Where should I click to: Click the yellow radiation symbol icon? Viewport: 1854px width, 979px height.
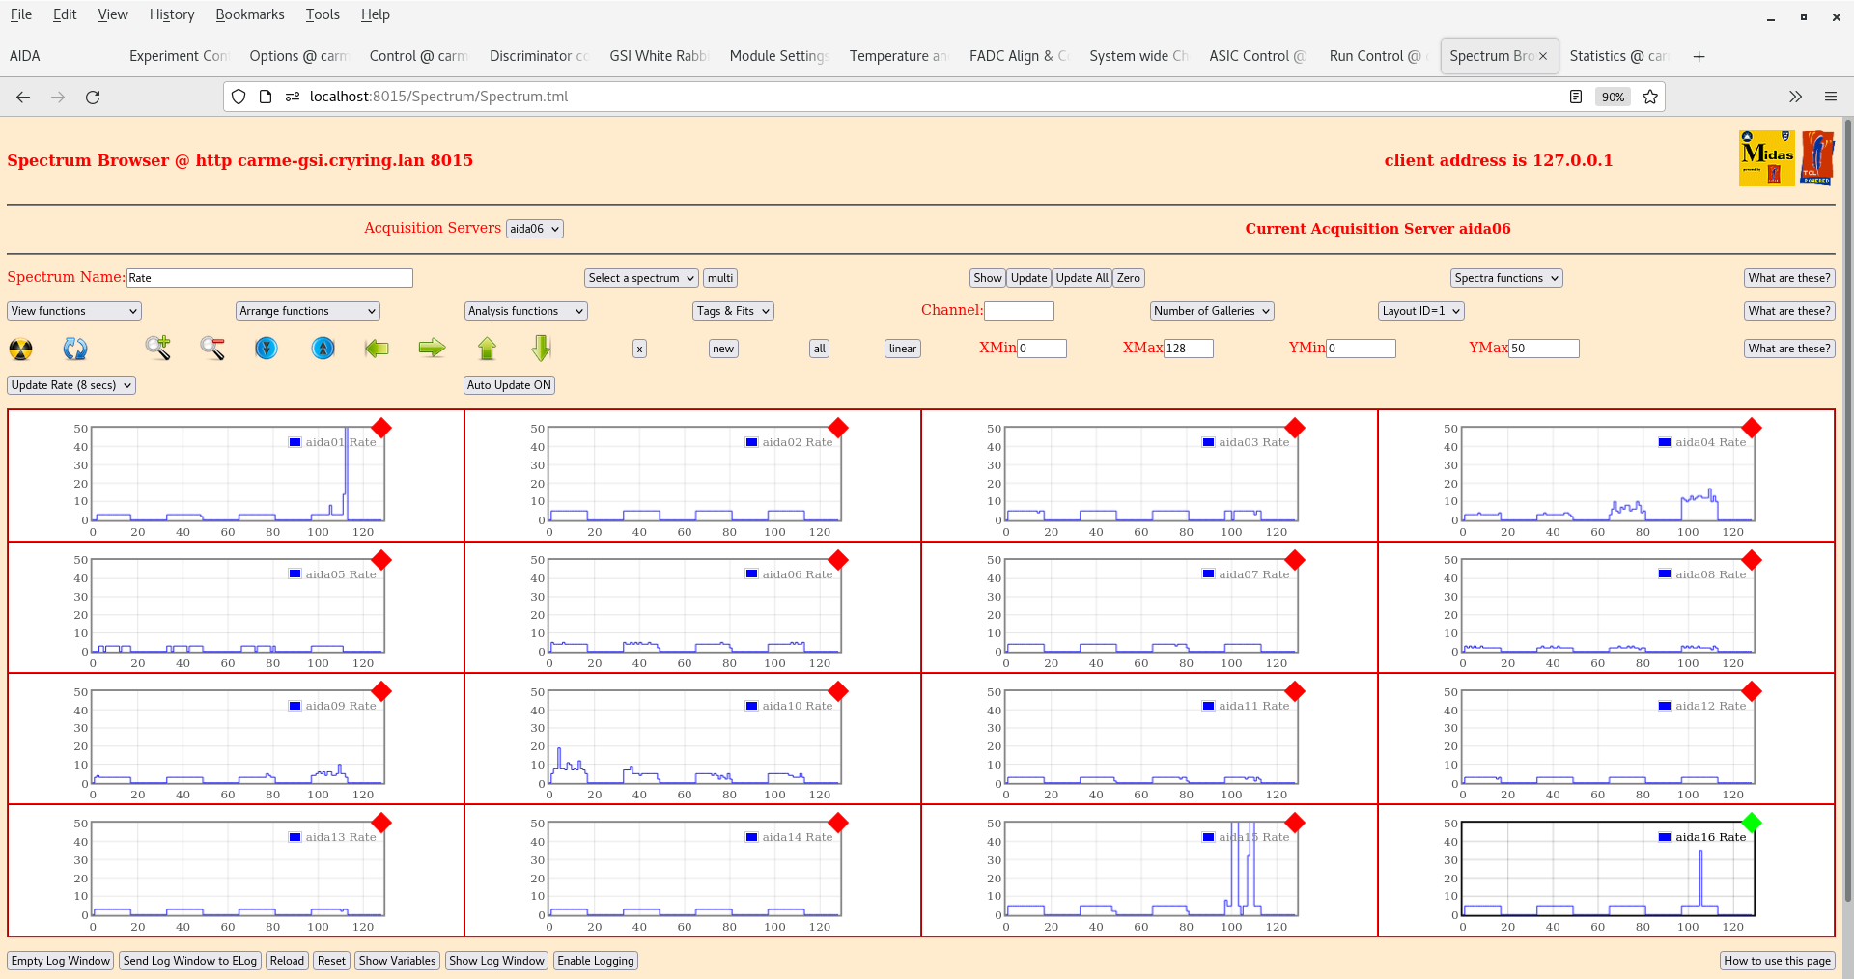(x=20, y=349)
